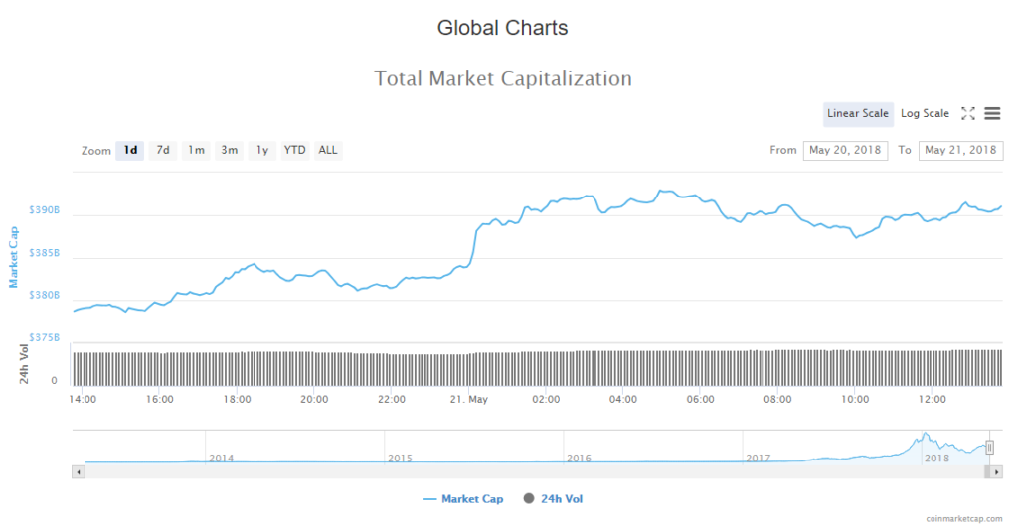
Task: Set zoom to 3m
Action: (229, 151)
